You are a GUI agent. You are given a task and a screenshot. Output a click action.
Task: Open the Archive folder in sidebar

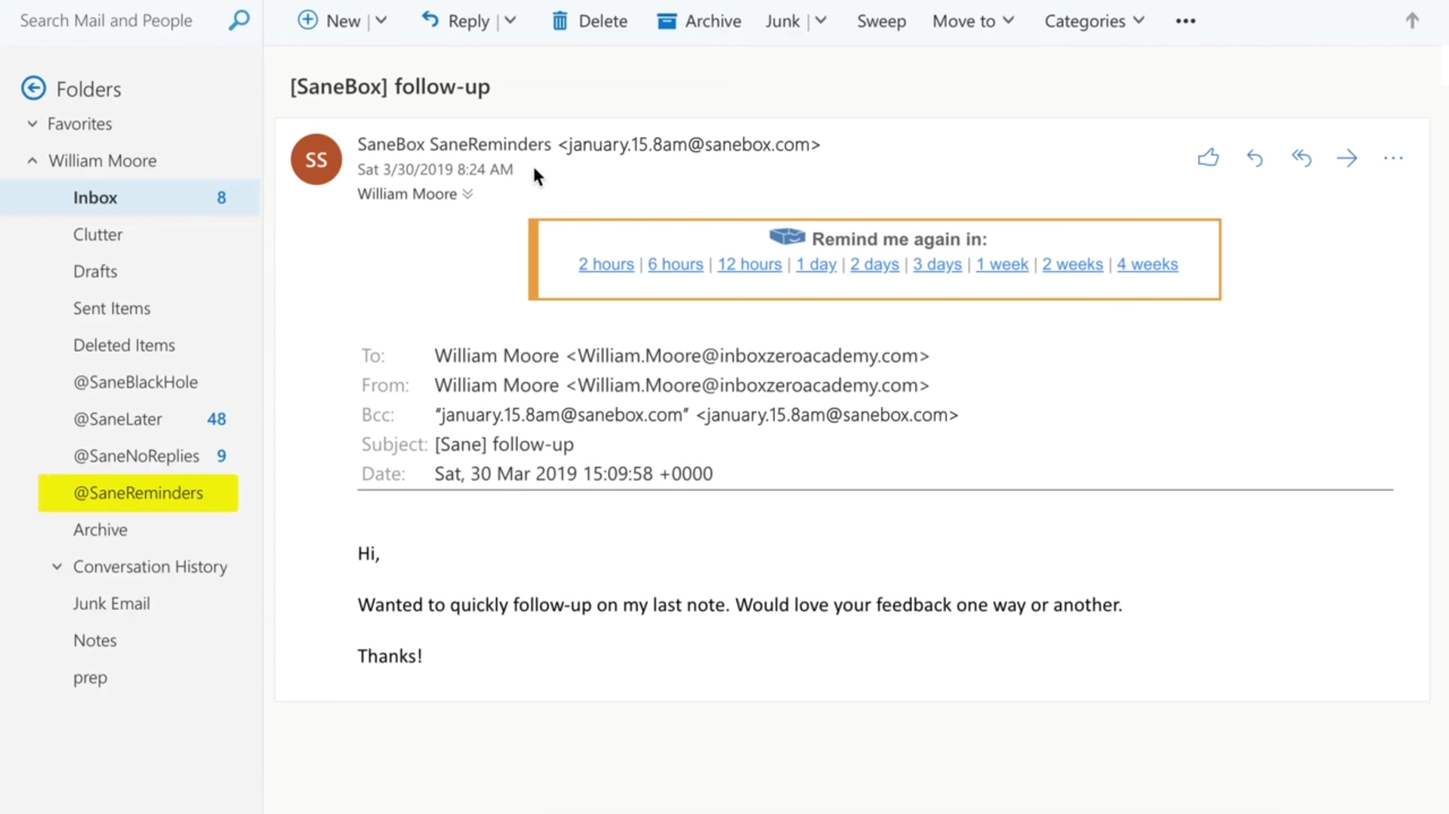pyautogui.click(x=100, y=530)
